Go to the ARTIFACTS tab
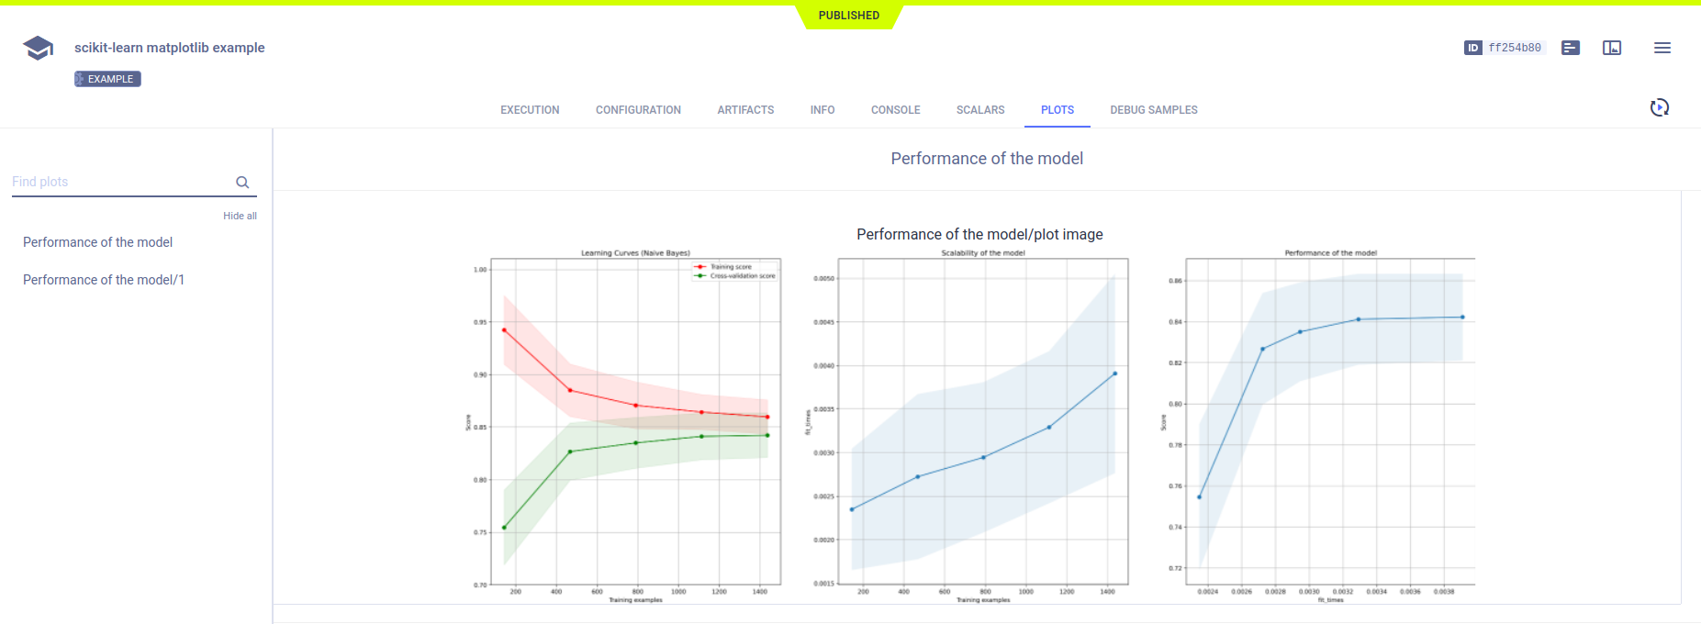 [745, 110]
